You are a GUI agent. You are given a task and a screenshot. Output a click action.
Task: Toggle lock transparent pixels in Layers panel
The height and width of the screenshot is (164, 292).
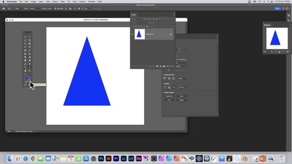[136, 26]
